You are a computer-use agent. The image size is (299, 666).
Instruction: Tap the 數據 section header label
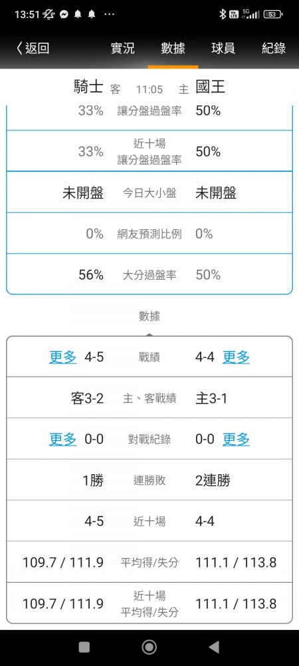tap(149, 316)
